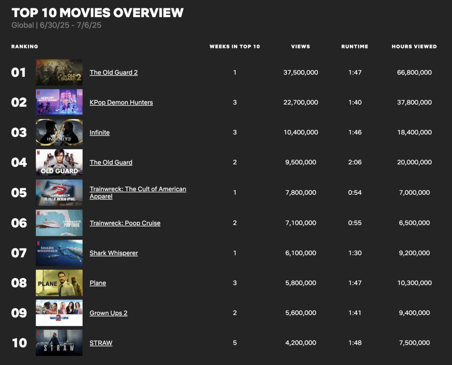Click the 66,800,000 hours viewed value
The width and height of the screenshot is (452, 365).
point(414,72)
